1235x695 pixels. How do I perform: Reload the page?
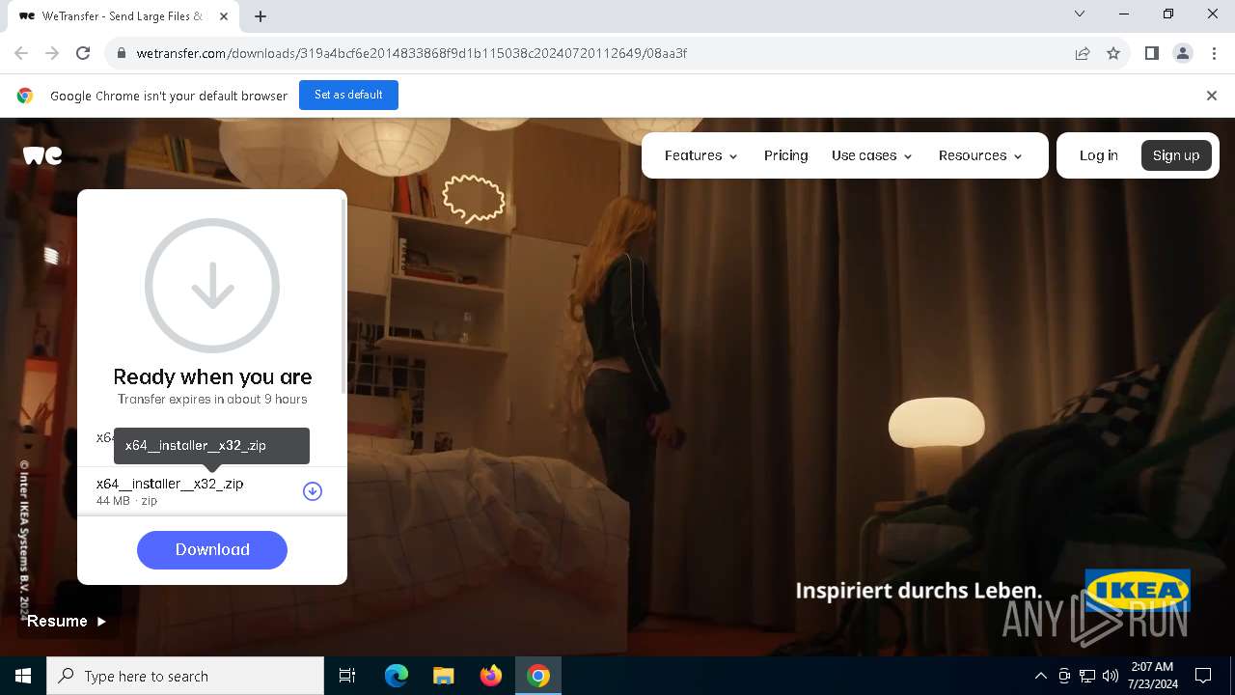pyautogui.click(x=83, y=53)
